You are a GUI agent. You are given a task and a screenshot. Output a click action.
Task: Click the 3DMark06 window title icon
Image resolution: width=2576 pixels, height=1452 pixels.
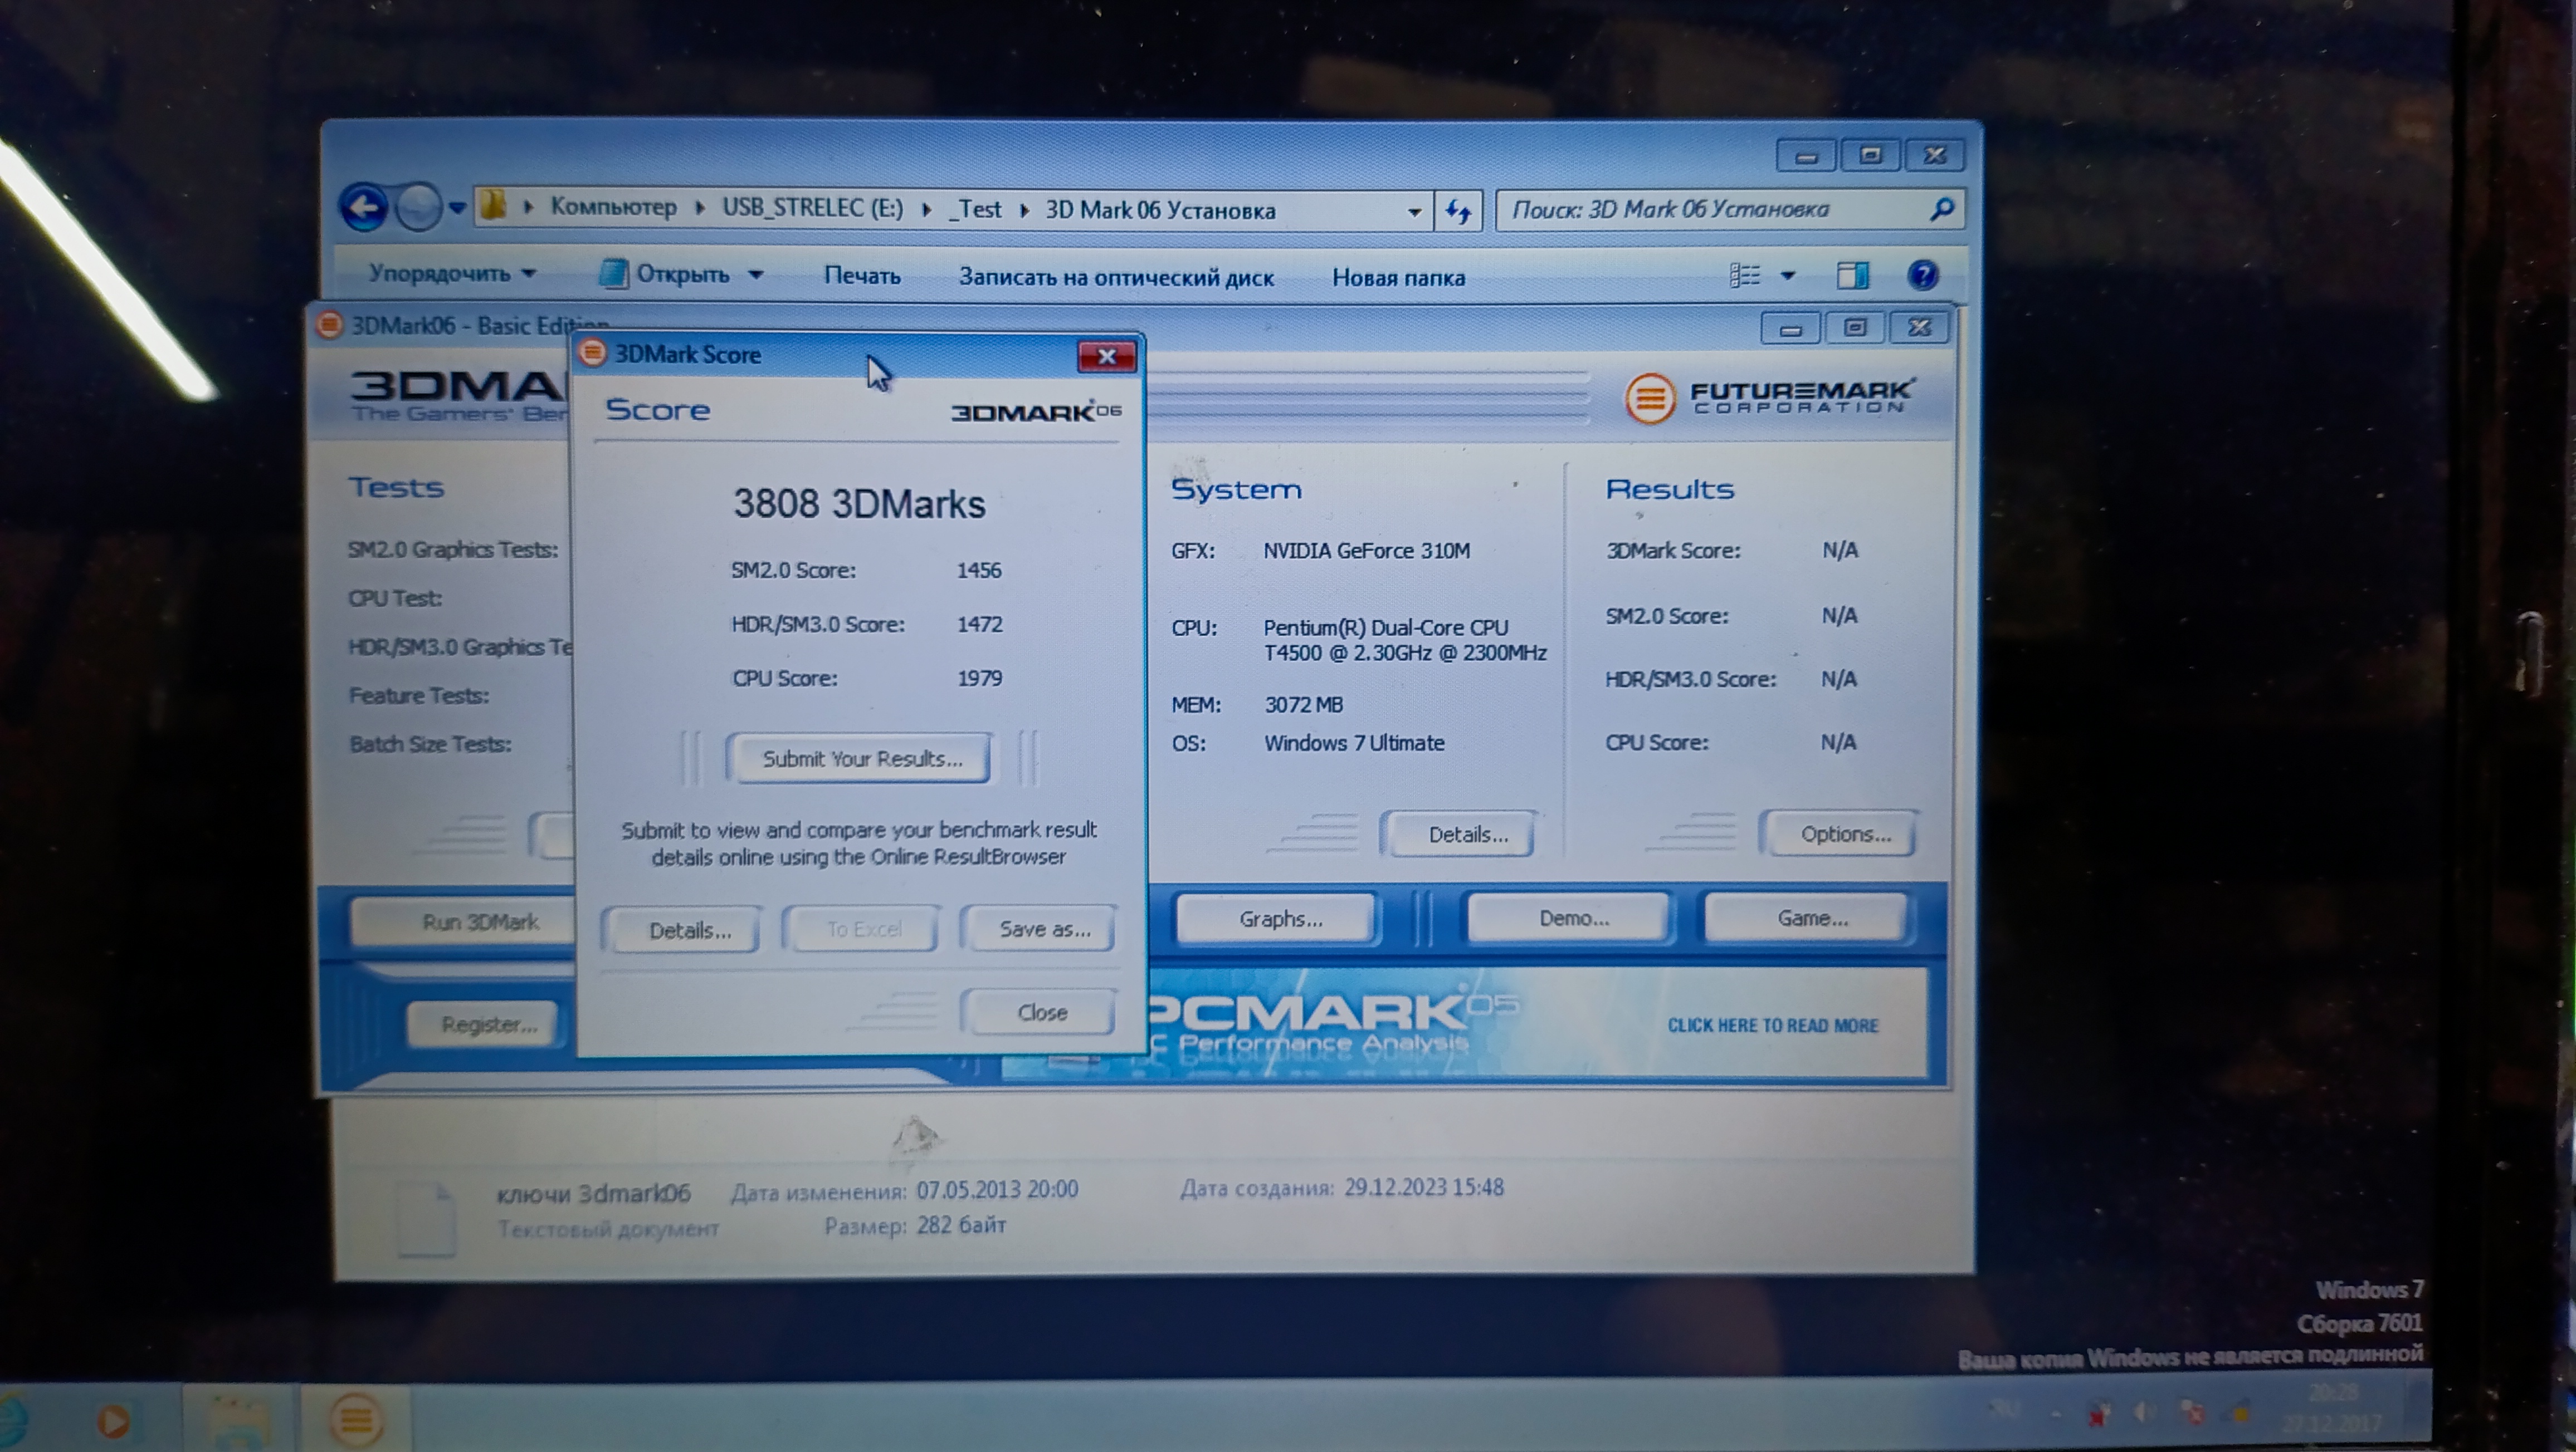(330, 325)
